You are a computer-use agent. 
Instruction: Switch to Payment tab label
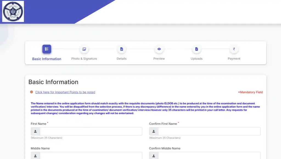(234, 58)
